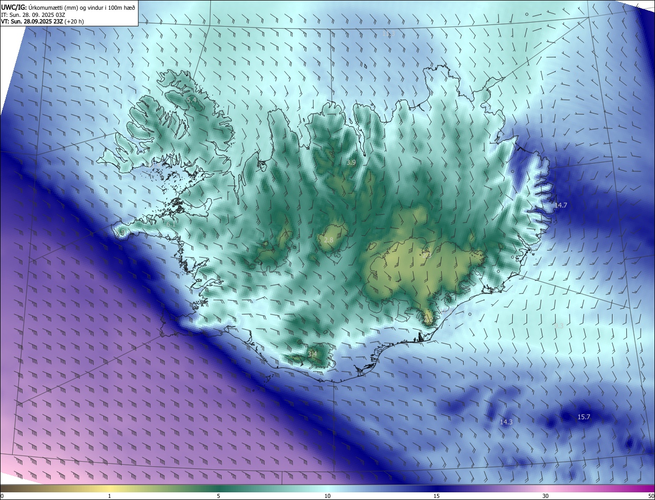Click the 5.4 precipitation value in the Westfjords
The height and width of the screenshot is (500, 655).
(x=192, y=100)
